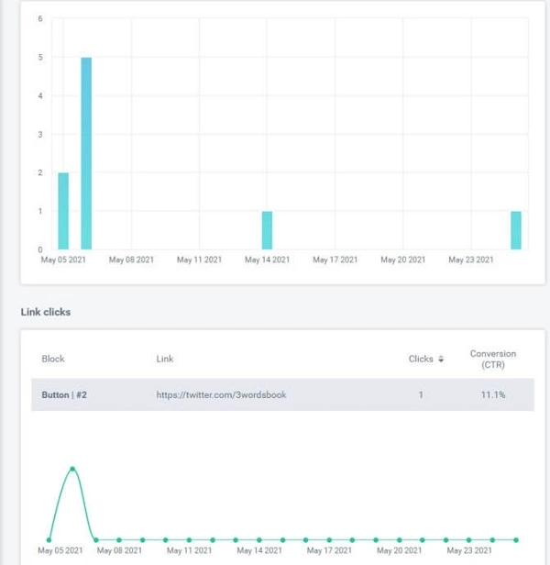Click the Conversion (CTR) column header
The image size is (550, 565).
(492, 359)
